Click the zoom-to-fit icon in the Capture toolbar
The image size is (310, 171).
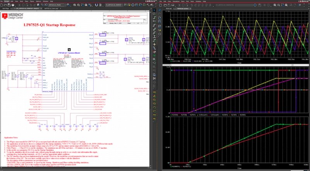[x=86, y=5]
